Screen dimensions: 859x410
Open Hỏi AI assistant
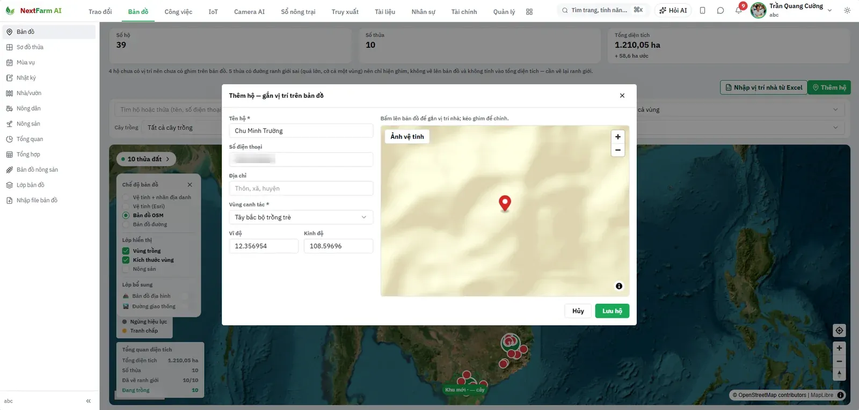673,10
